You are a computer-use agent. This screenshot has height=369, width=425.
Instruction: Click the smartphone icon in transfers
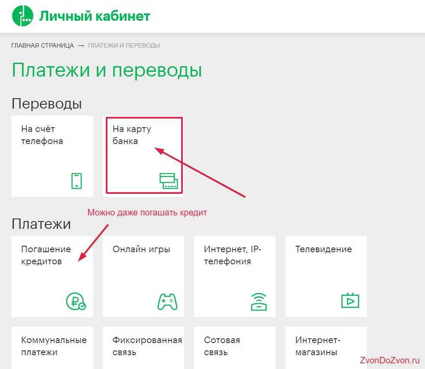pyautogui.click(x=76, y=181)
